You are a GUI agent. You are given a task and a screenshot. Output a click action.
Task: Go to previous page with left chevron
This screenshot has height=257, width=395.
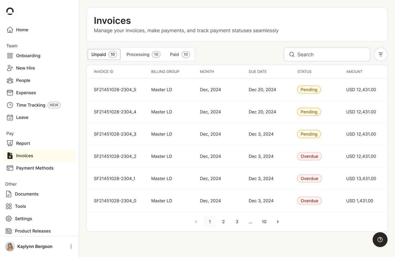196,222
